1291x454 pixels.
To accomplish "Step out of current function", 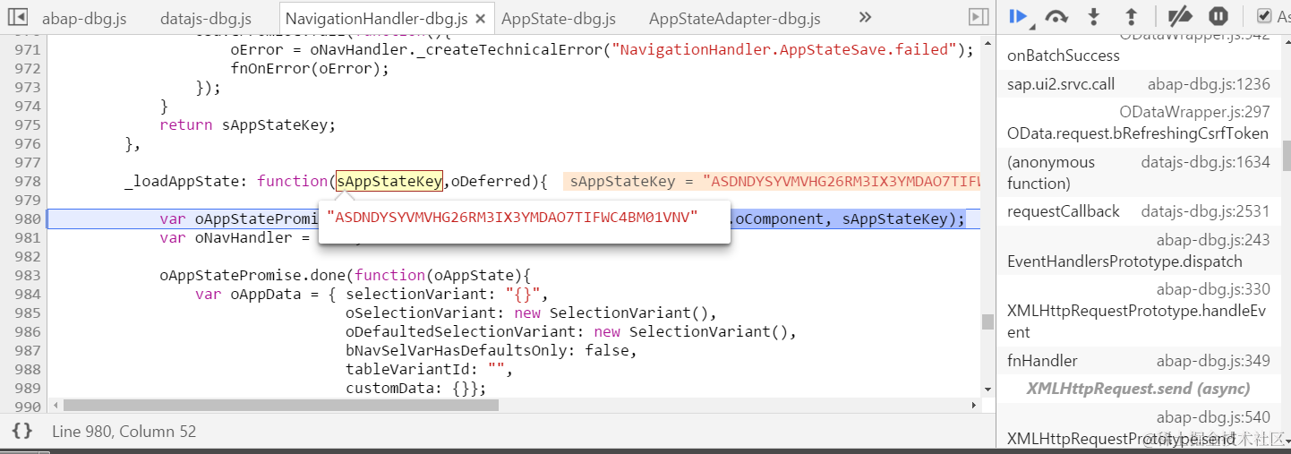I will click(1131, 16).
